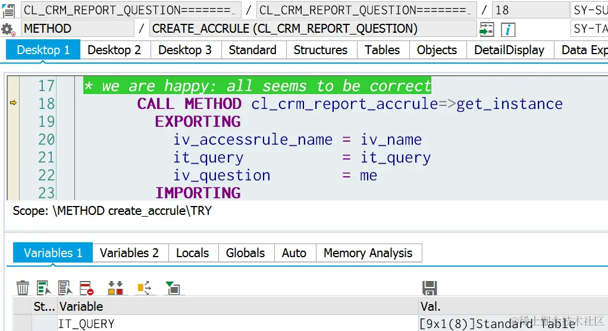This screenshot has height=331, width=608.
Task: Click code line number 19
Action: (46, 121)
